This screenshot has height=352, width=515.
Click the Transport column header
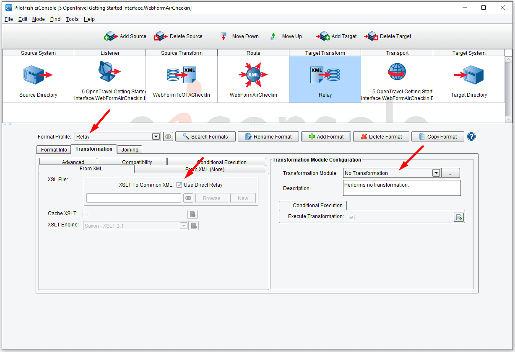397,53
